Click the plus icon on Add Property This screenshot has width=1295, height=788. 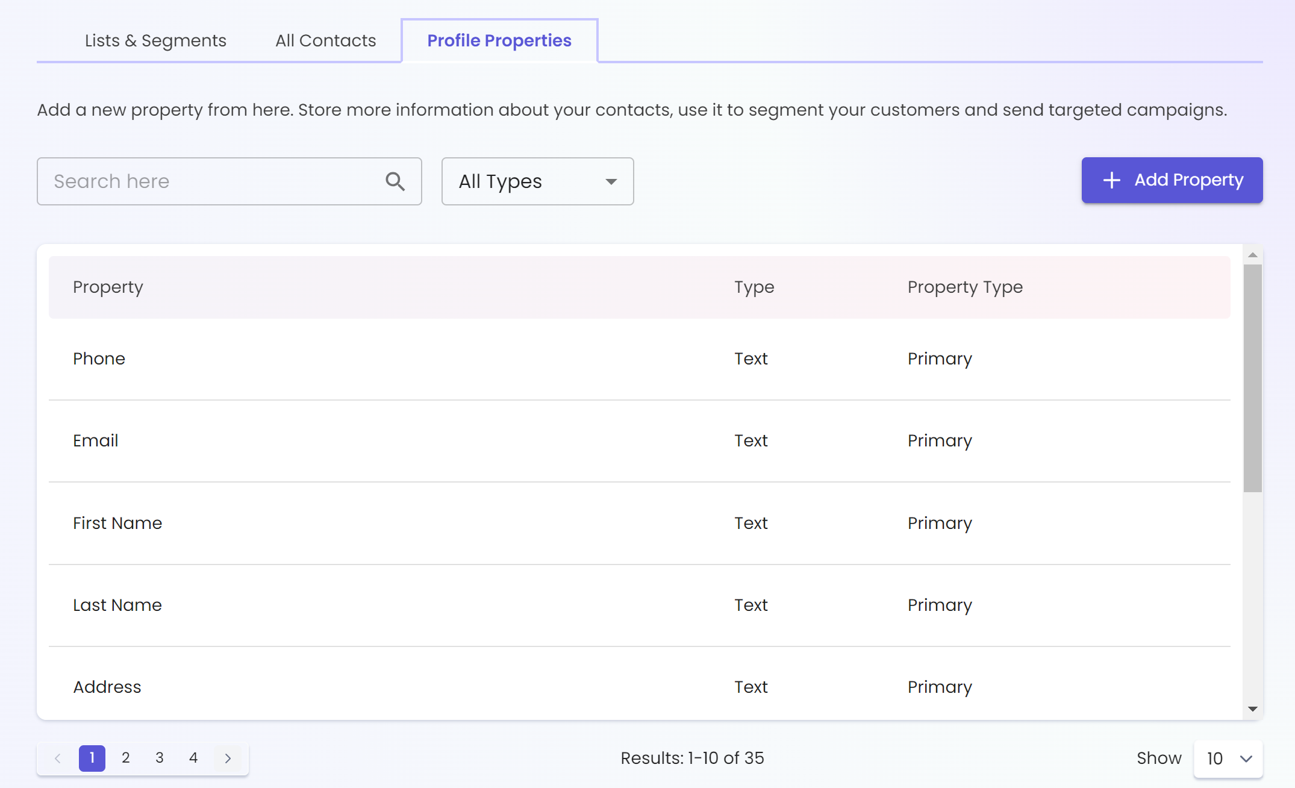[x=1110, y=180]
